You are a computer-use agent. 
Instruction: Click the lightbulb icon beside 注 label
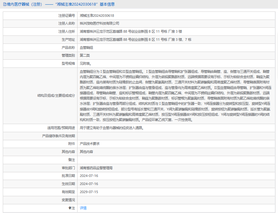(70, 208)
